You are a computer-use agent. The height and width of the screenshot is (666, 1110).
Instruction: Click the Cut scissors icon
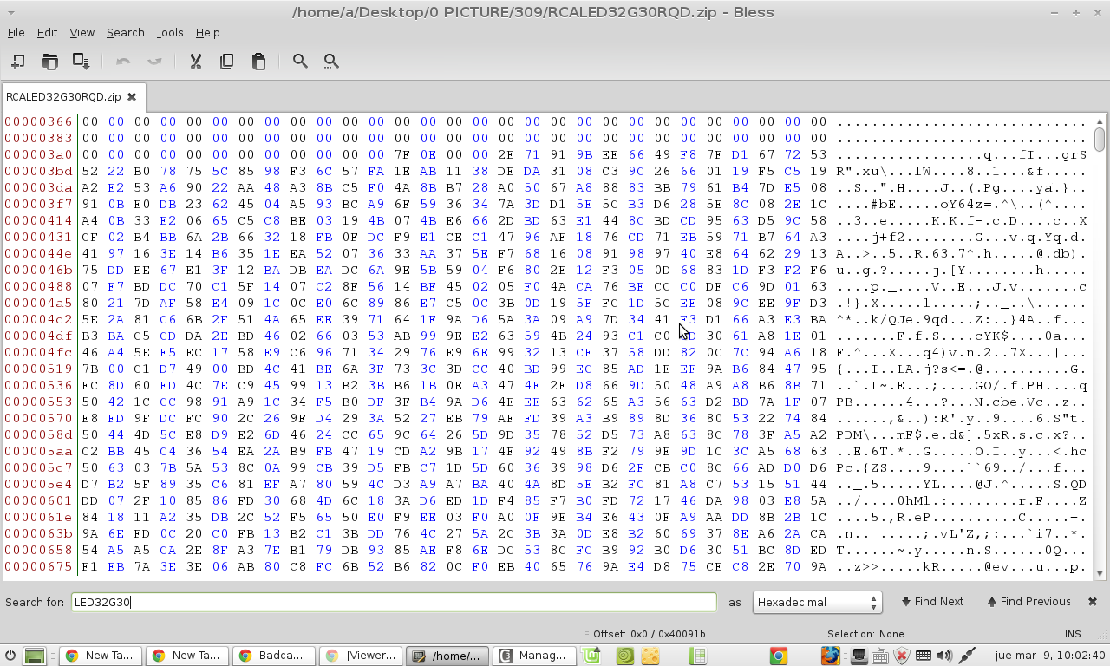[195, 62]
